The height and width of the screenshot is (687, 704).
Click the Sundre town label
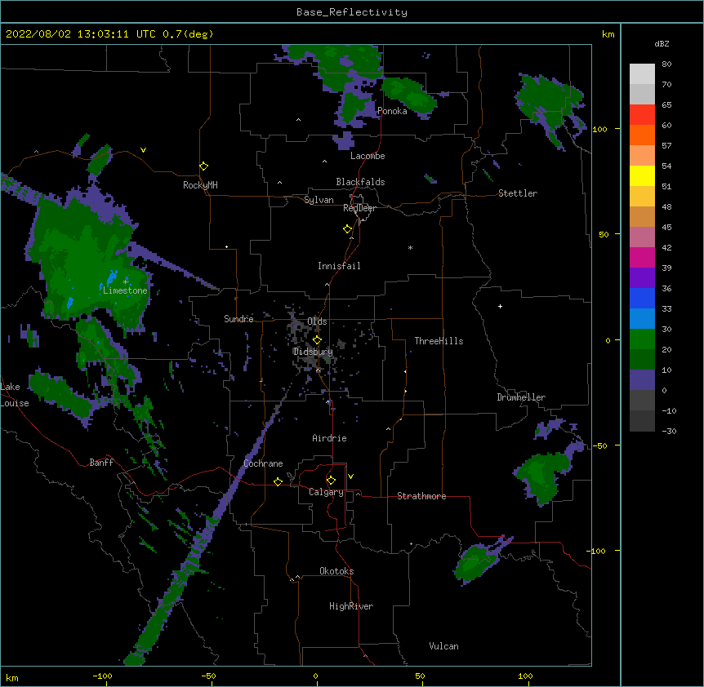click(238, 319)
